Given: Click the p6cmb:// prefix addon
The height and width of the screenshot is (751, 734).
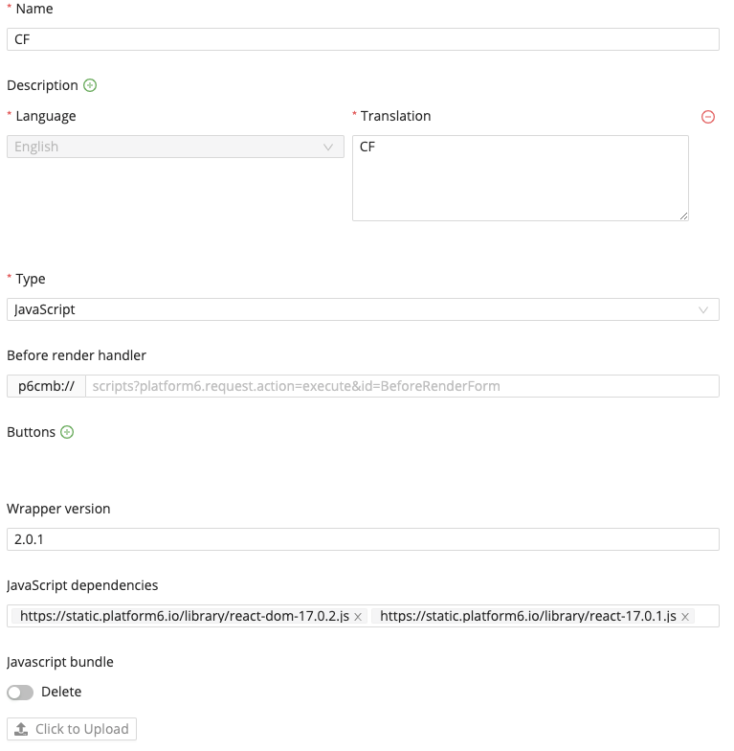Looking at the screenshot, I should [46, 386].
